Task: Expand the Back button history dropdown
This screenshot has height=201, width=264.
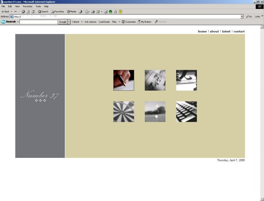Action: pyautogui.click(x=12, y=11)
